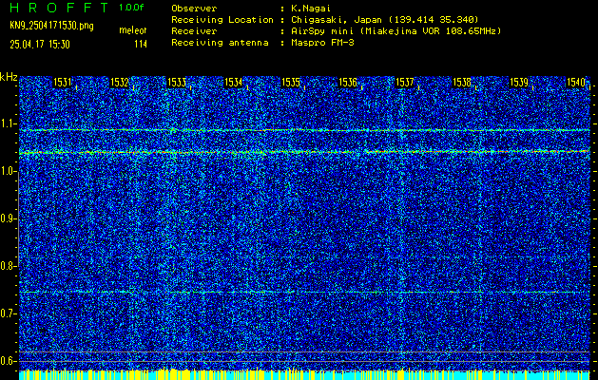Click the Receiving Location label
Image resolution: width=598 pixels, height=380 pixels.
click(x=222, y=20)
